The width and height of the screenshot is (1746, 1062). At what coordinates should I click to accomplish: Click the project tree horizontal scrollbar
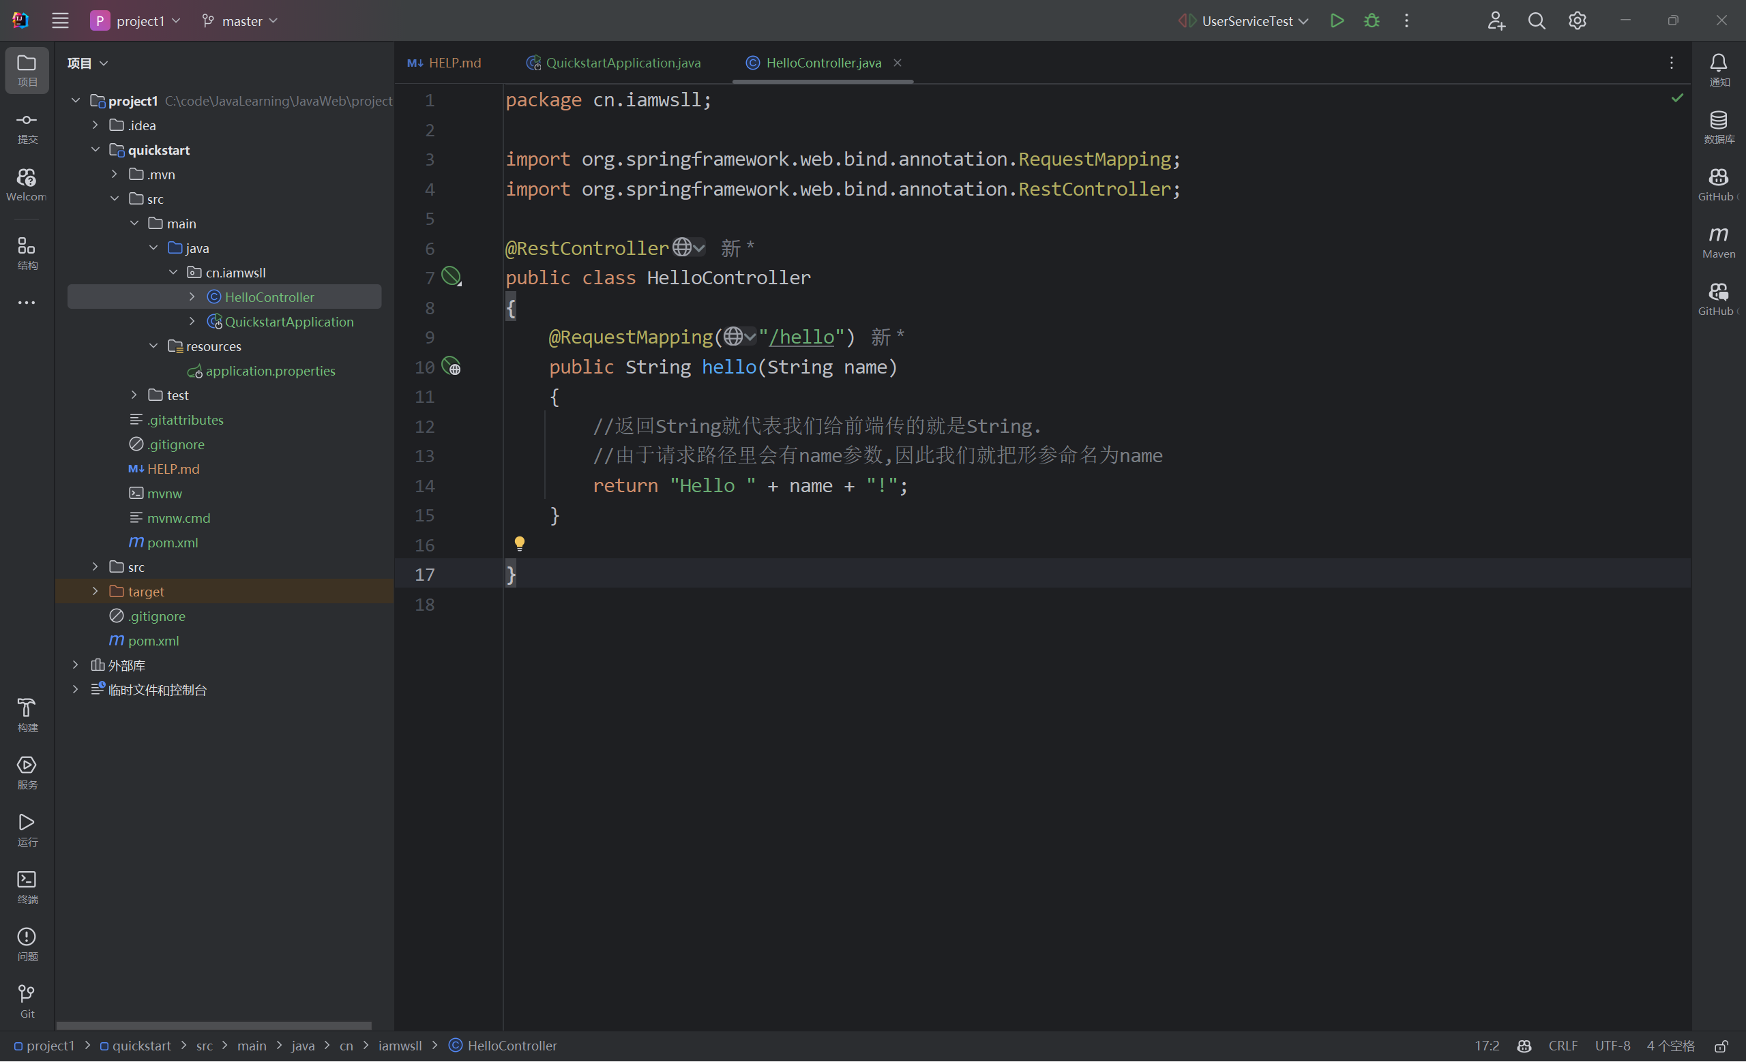(213, 1025)
